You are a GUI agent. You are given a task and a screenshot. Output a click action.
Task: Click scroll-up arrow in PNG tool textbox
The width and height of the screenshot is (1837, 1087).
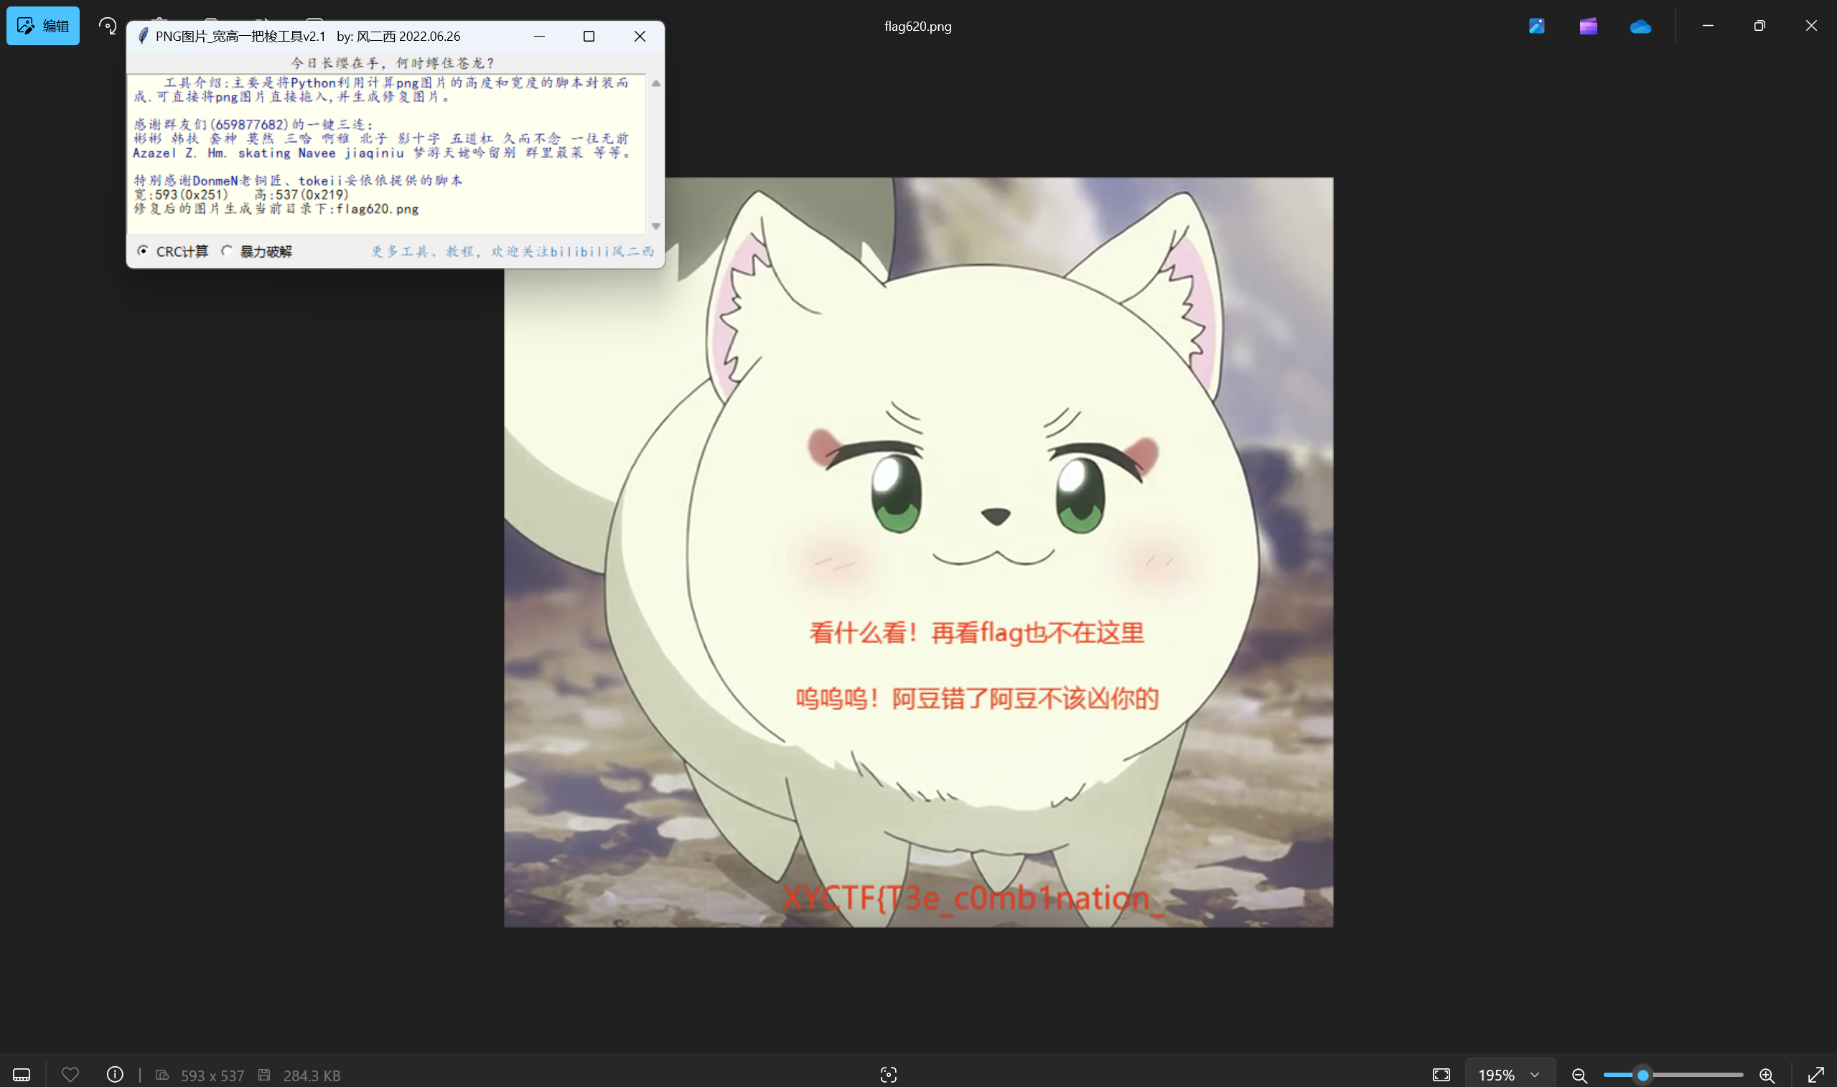click(656, 83)
